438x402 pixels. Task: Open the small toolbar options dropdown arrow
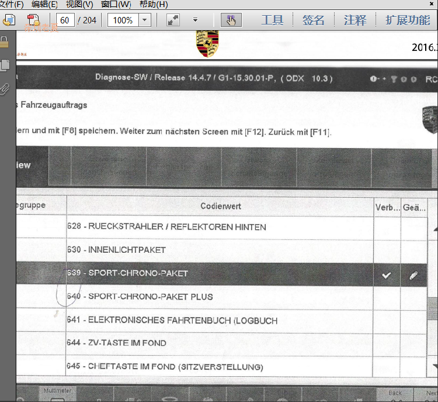click(x=195, y=20)
